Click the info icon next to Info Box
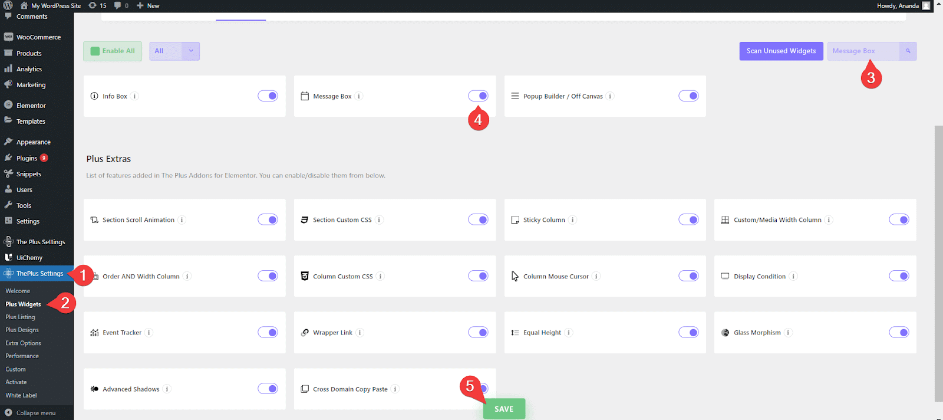 point(134,96)
